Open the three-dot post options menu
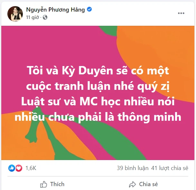Viewport: 196px width, 190px height. coord(181,13)
